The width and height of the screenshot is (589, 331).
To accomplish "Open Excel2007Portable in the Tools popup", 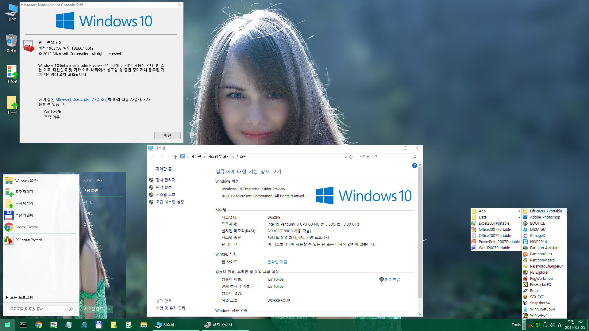I will tap(496, 223).
